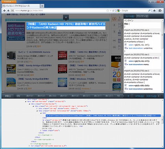Click the Alienware Aurora PC thumbnail
The height and width of the screenshot is (149, 165).
click(11, 55)
